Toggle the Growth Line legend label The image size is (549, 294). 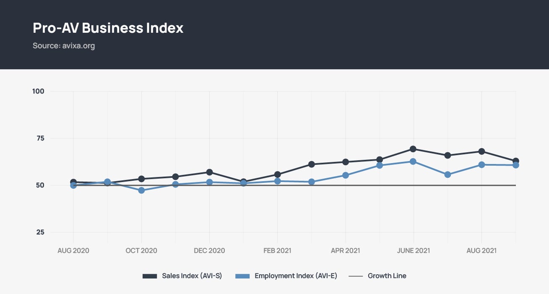(387, 276)
